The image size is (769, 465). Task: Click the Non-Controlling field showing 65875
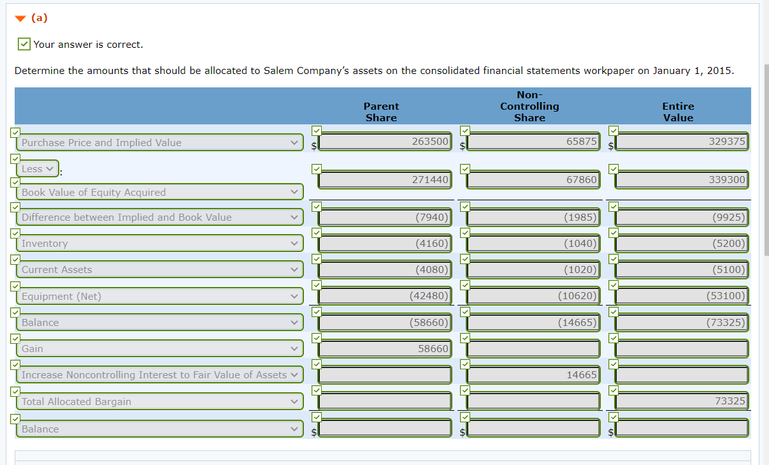click(x=533, y=142)
